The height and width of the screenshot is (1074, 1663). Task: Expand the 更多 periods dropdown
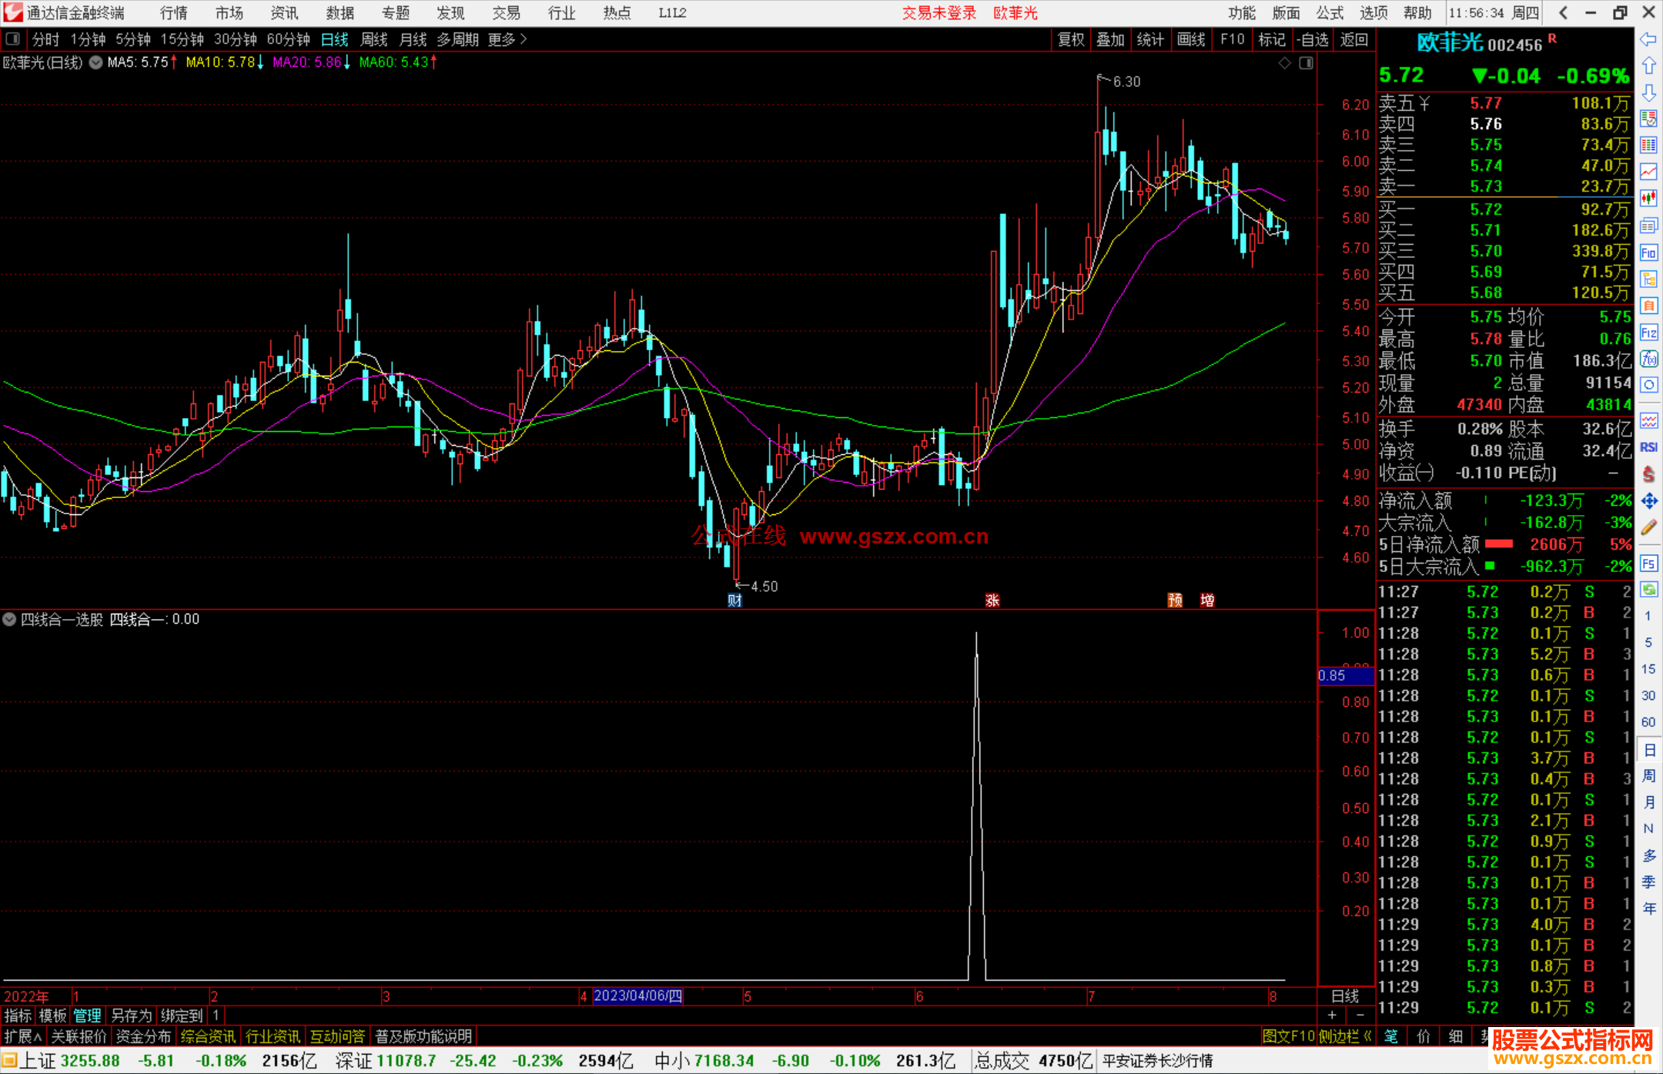pos(507,39)
